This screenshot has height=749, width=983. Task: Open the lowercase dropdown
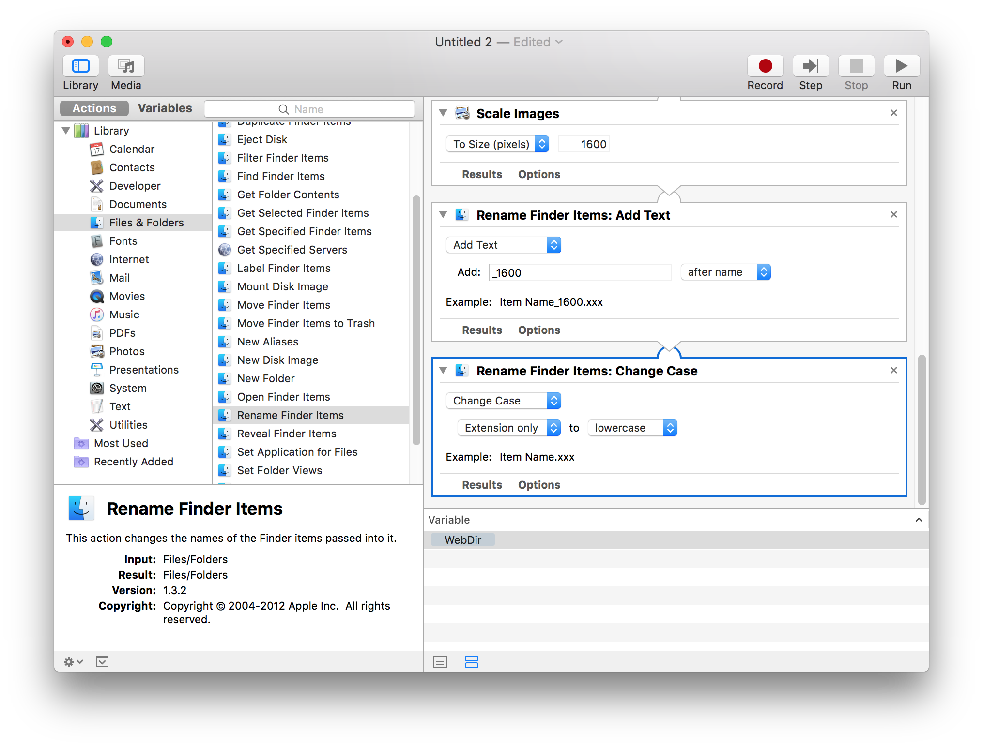[x=632, y=428]
